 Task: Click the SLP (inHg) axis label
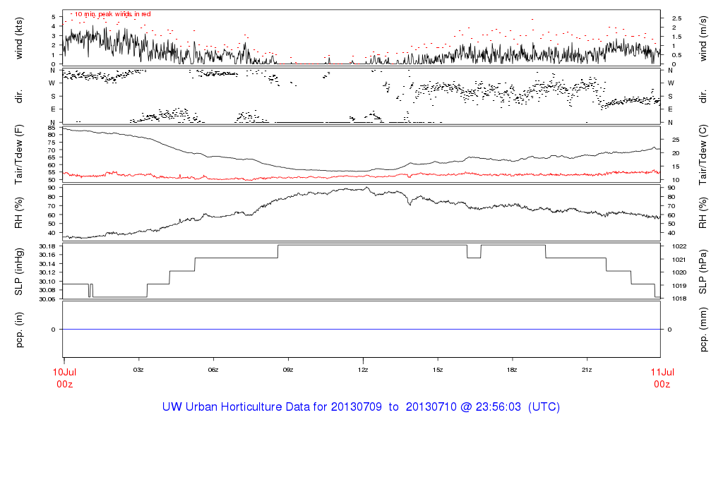(19, 272)
